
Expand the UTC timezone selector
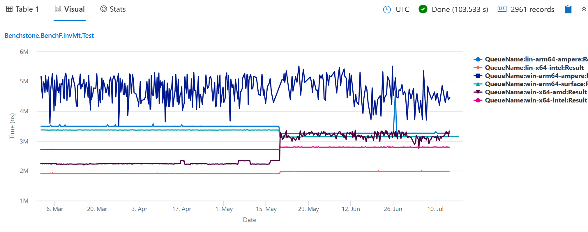403,9
